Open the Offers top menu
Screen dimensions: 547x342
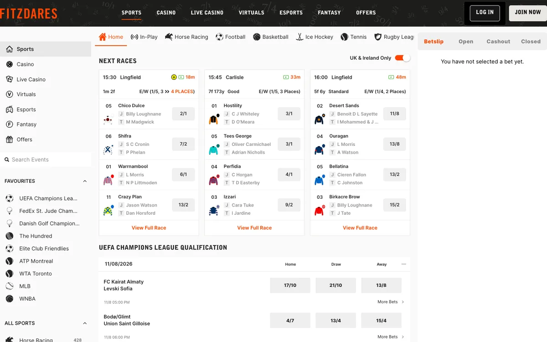366,13
